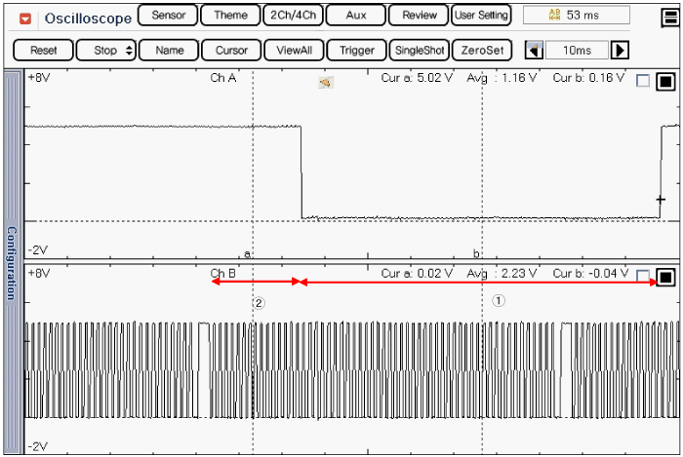Select cursor b marker in Ch A
The width and height of the screenshot is (683, 457).
pos(476,253)
